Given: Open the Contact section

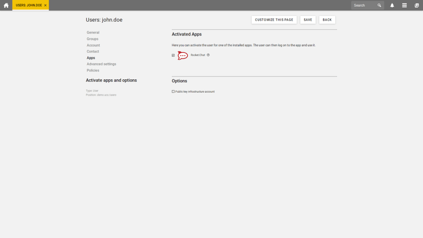Looking at the screenshot, I should (x=93, y=51).
